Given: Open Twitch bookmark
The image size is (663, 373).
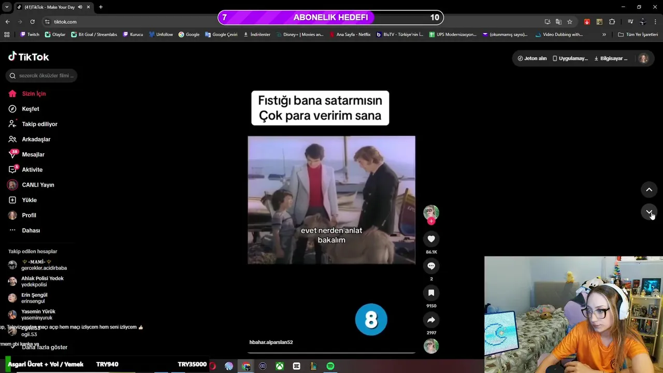Looking at the screenshot, I should [30, 35].
